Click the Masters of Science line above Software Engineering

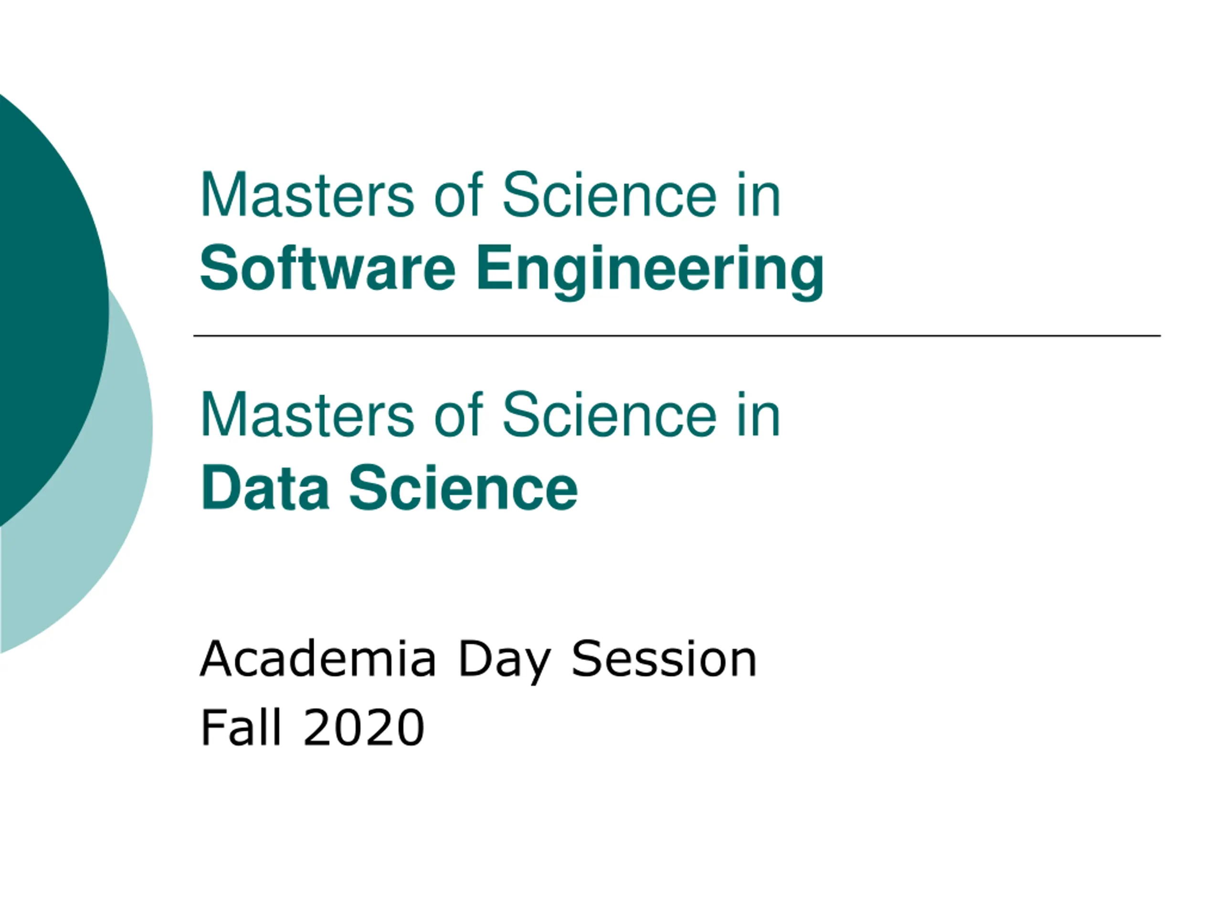tap(491, 194)
